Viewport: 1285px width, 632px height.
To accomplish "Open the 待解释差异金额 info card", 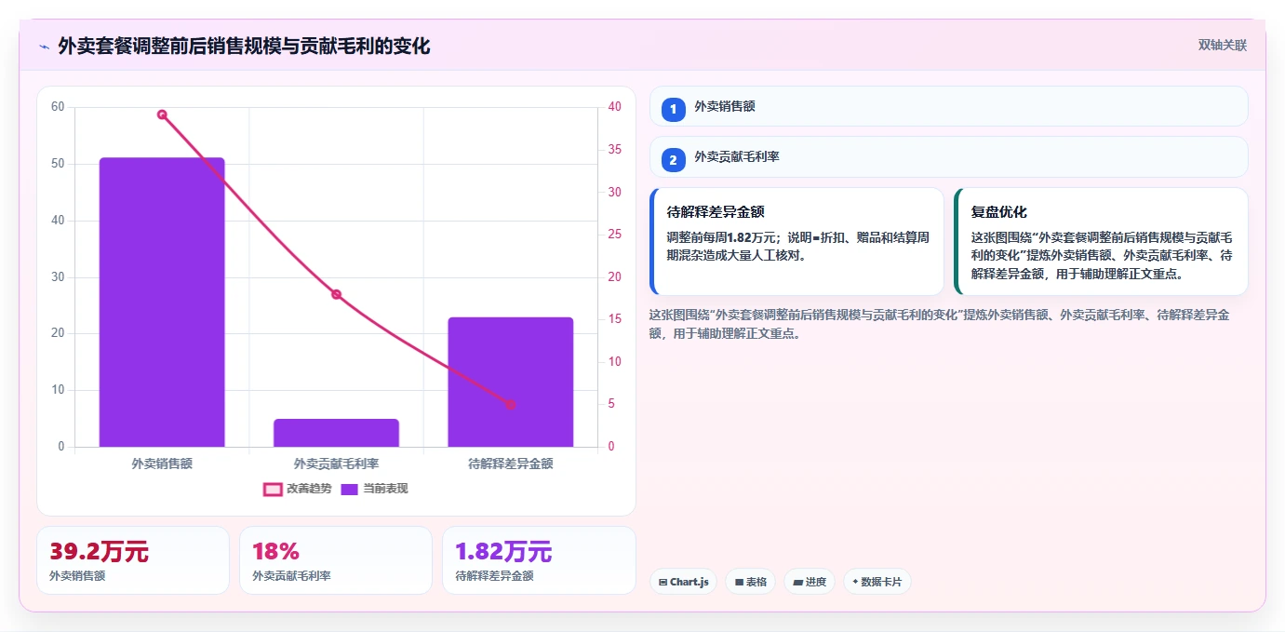I will [796, 241].
